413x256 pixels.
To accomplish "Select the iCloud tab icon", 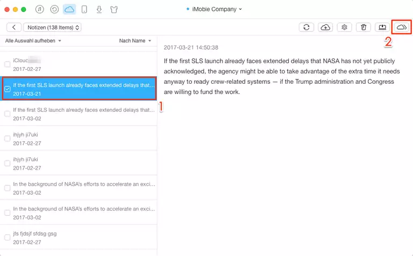I will pos(69,9).
